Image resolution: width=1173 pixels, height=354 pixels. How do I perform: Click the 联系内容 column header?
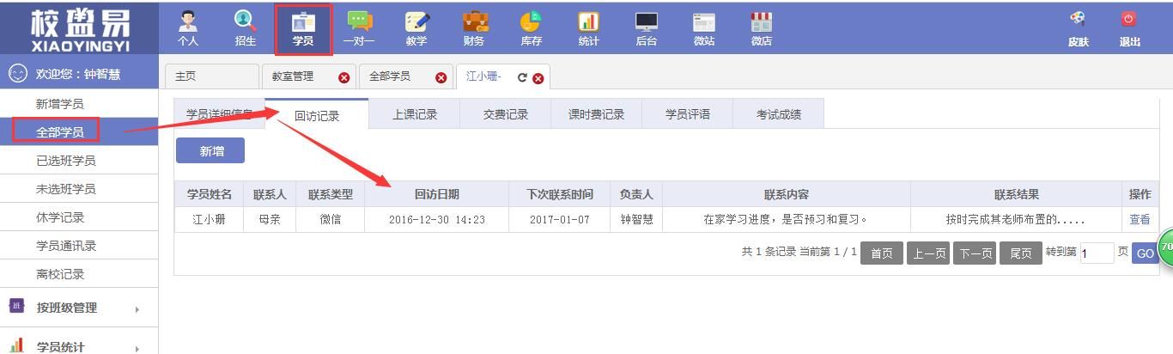coord(787,194)
